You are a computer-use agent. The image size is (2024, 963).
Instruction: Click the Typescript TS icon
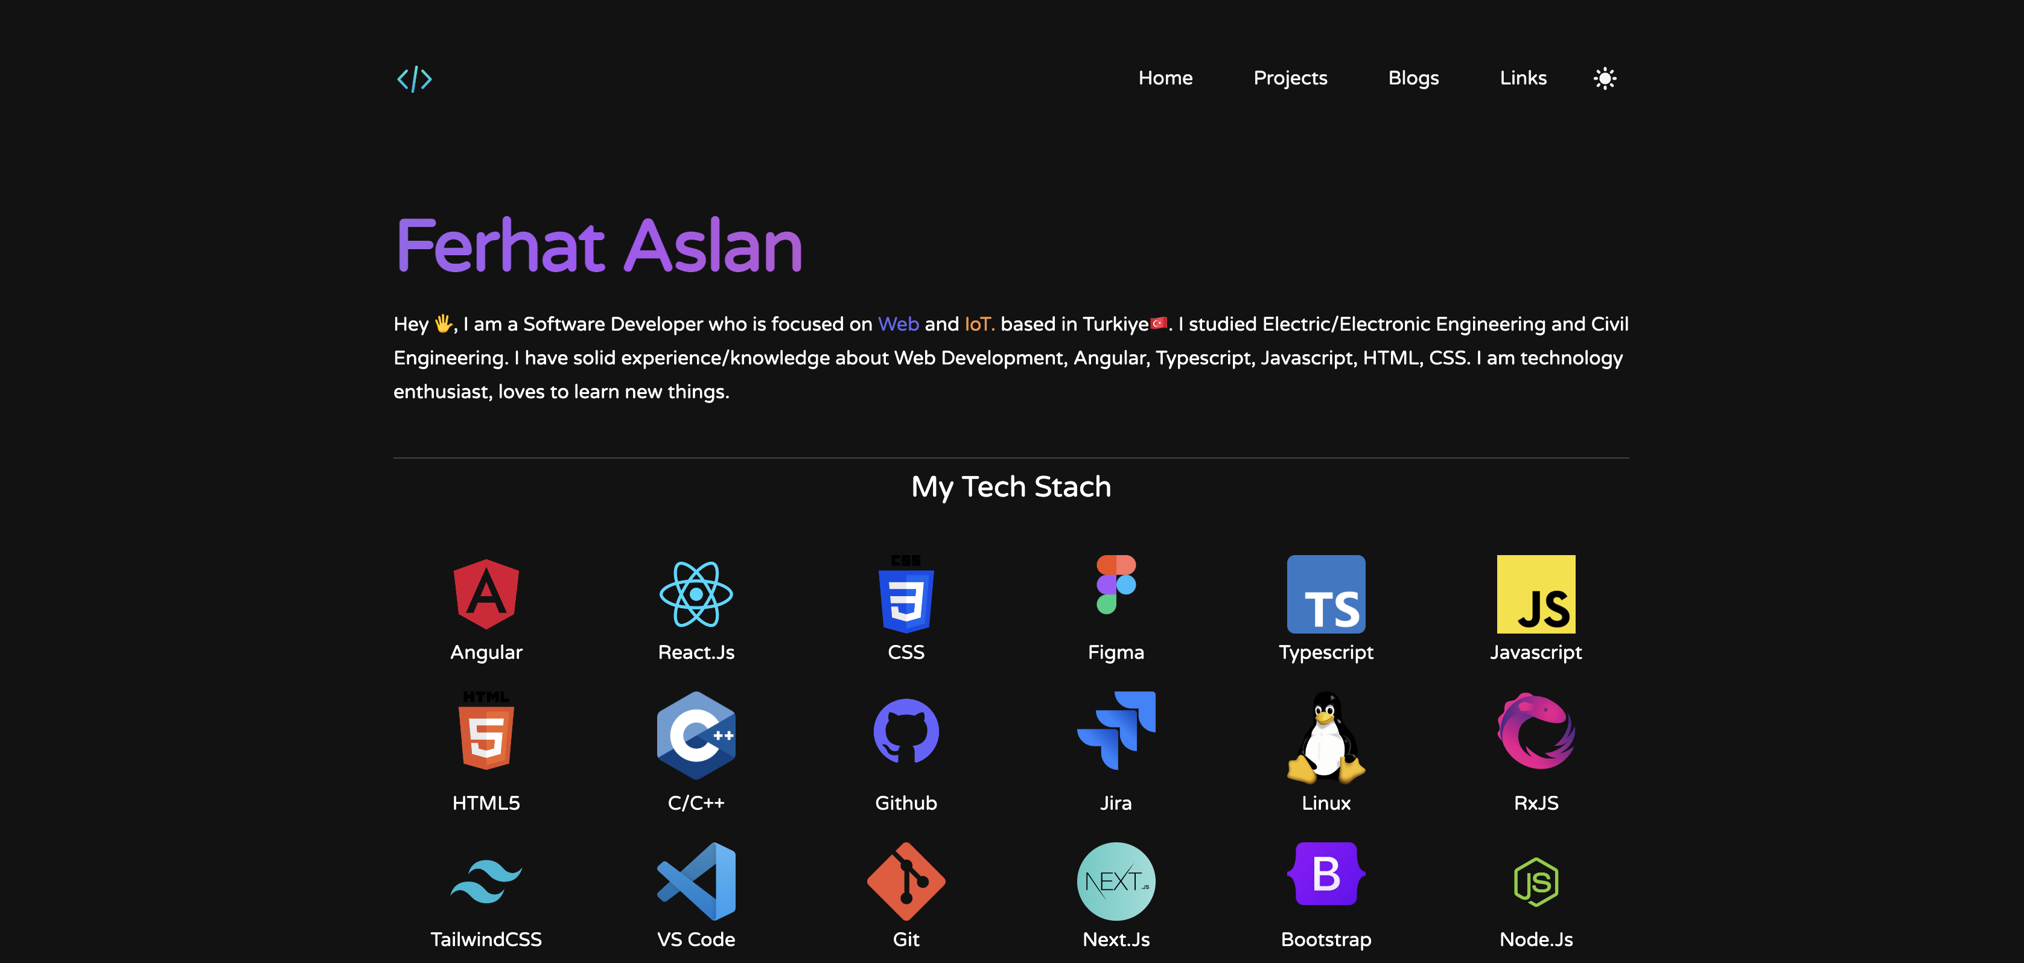tap(1326, 594)
